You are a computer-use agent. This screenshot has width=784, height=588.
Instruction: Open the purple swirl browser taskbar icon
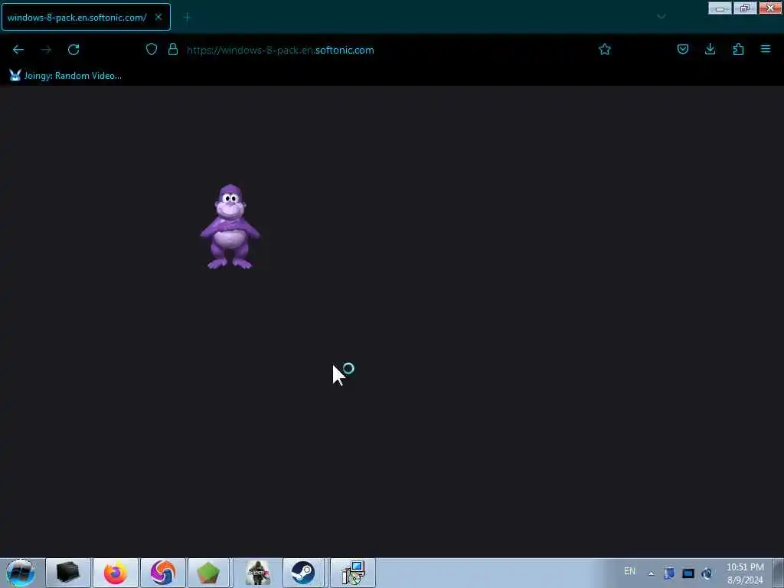(x=163, y=573)
